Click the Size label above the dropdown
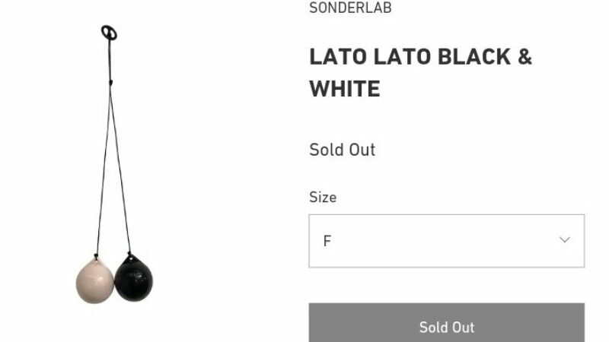The image size is (609, 342). [x=323, y=197]
